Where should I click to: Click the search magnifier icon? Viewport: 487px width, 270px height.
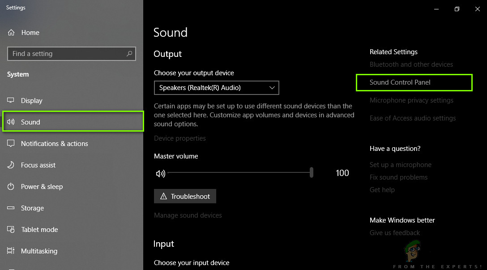(129, 54)
